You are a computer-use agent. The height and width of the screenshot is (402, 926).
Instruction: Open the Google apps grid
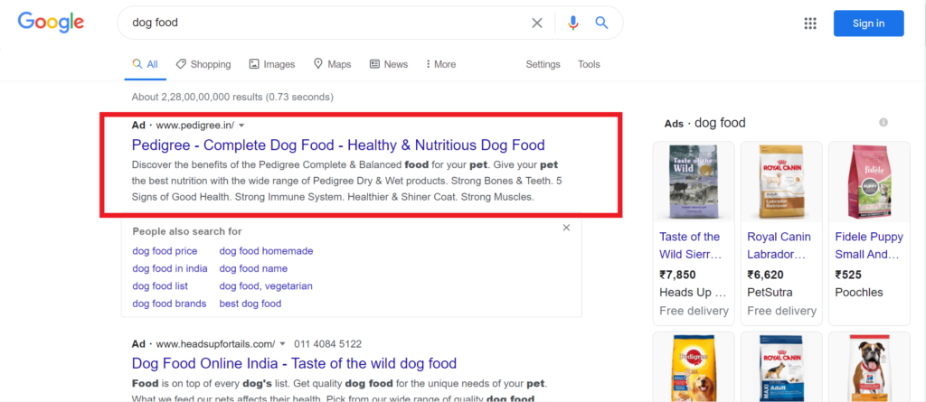810,23
